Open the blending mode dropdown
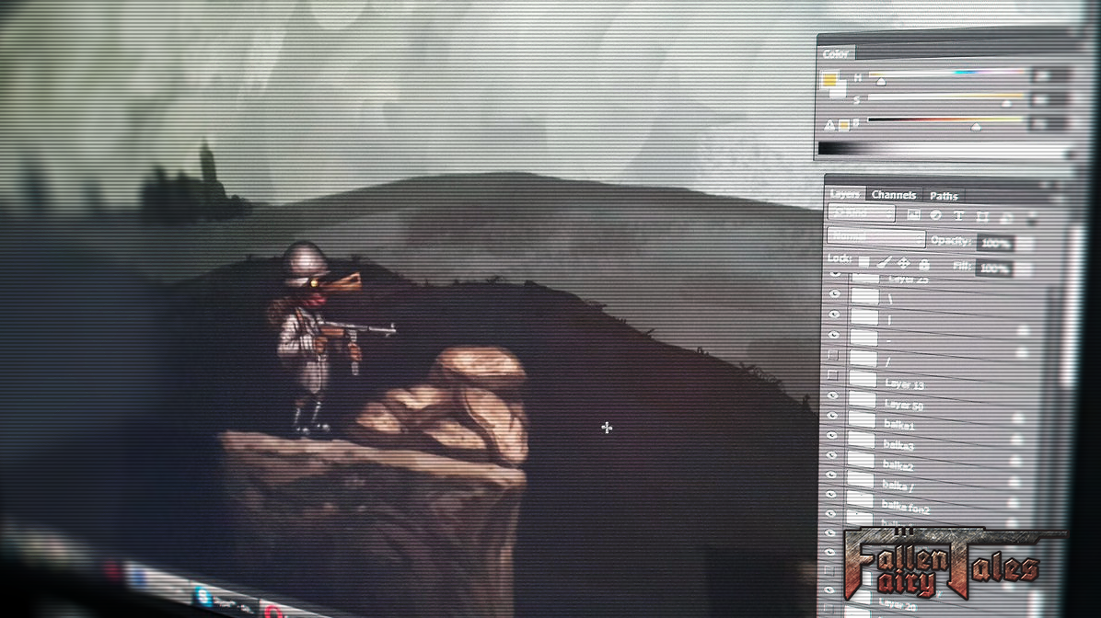The image size is (1101, 618). click(875, 238)
